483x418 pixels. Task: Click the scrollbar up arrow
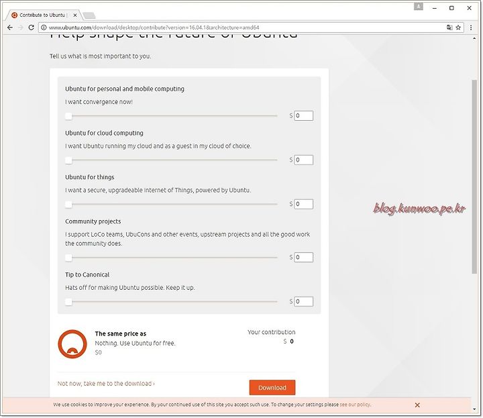(474, 38)
